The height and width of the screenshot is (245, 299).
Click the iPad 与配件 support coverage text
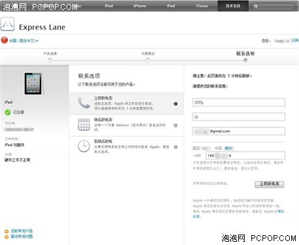coord(14,145)
